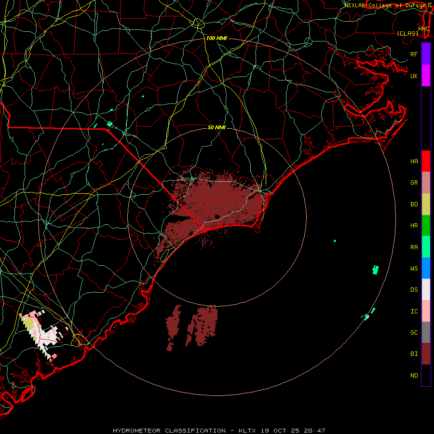Click the BI legend label
Image resolution: width=434 pixels, height=434 pixels.
point(414,354)
